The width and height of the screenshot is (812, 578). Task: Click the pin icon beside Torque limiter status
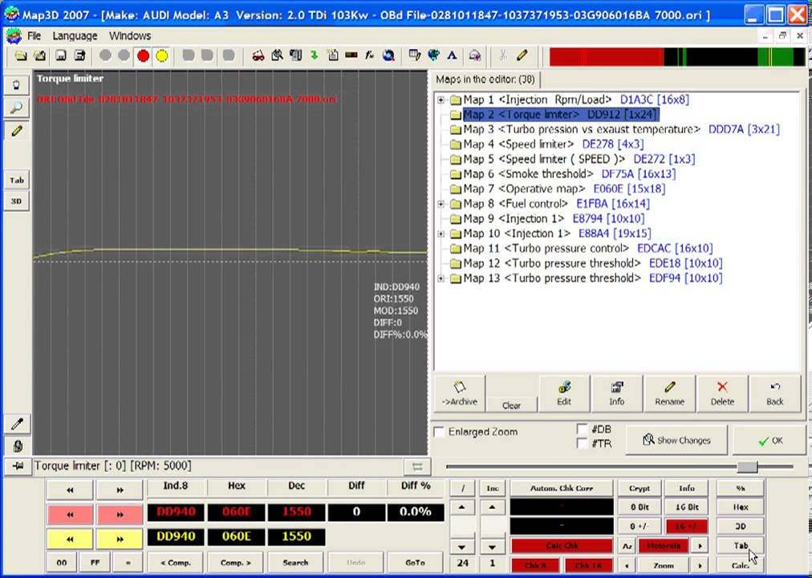[x=18, y=466]
